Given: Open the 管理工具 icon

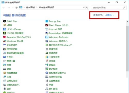Looking at the screenshot, I should (x=4, y=61).
